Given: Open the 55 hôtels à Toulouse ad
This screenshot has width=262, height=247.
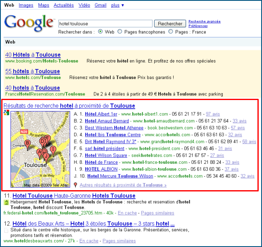Looking at the screenshot, I should click(32, 71).
